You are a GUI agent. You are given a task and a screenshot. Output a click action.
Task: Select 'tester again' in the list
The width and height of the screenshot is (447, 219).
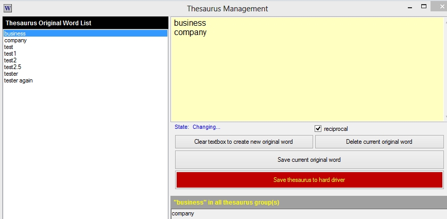(x=19, y=80)
